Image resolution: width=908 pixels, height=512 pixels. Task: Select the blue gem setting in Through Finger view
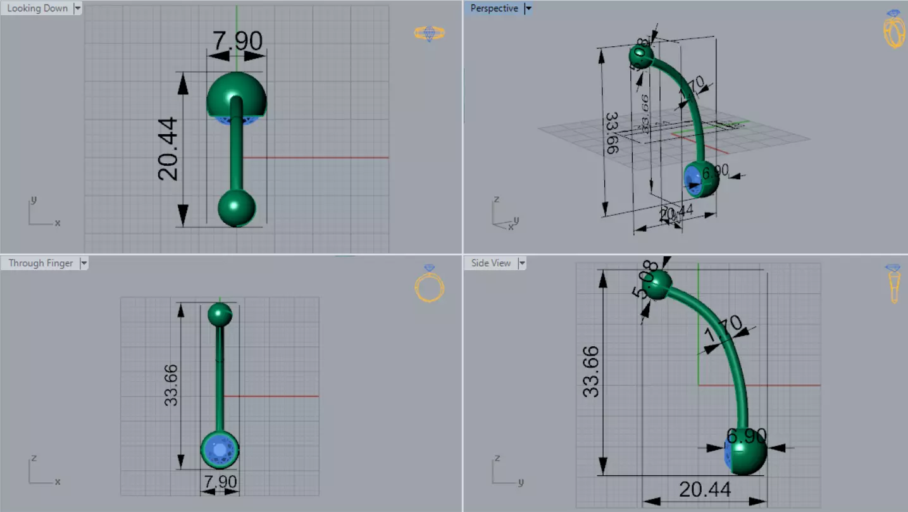tap(220, 450)
